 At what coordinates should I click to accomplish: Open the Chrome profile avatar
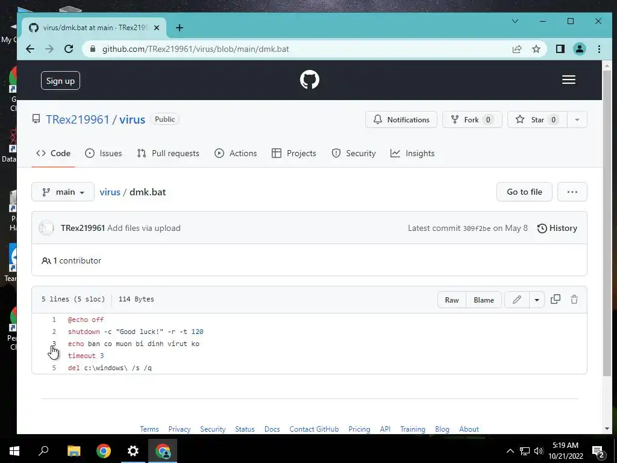coord(580,49)
